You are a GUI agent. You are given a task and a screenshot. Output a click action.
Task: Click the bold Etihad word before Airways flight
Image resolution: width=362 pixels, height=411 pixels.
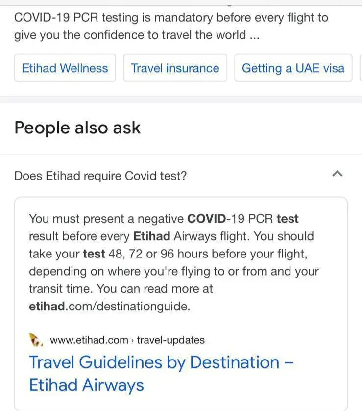(x=151, y=236)
